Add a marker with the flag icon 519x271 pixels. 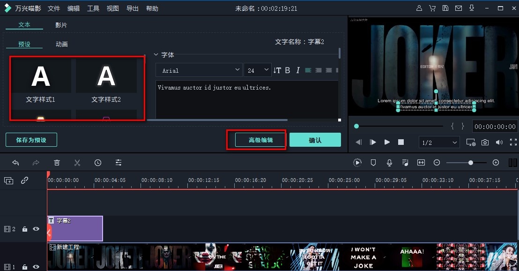[373, 162]
